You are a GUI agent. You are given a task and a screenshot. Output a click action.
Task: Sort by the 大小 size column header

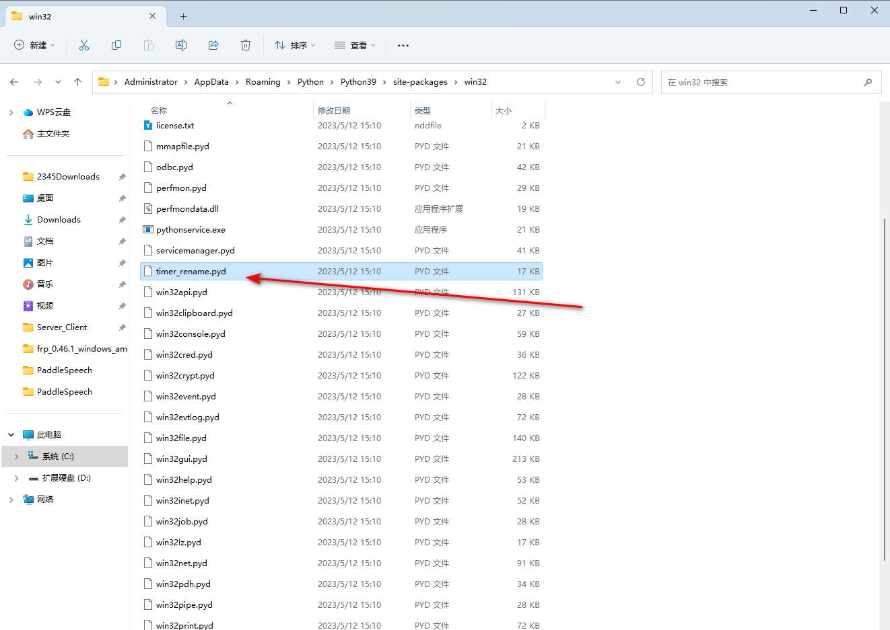tap(504, 110)
